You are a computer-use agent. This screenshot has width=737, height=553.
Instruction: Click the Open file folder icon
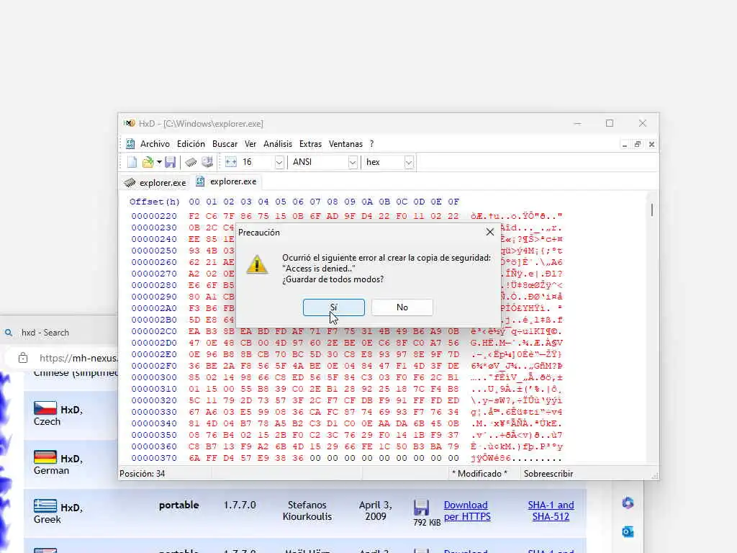click(148, 162)
